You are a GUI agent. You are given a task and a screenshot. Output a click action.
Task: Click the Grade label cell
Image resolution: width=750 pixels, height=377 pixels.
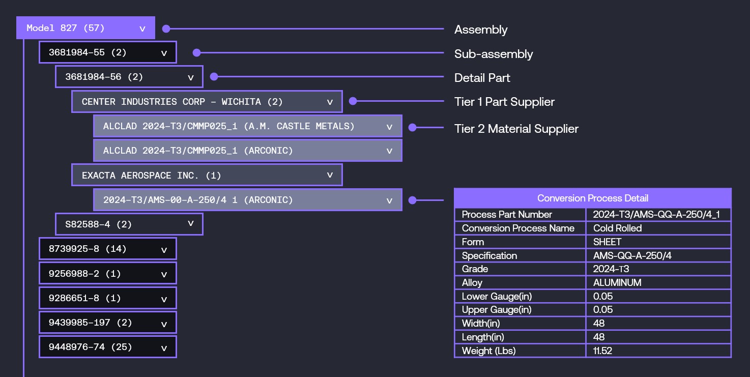[520, 269]
